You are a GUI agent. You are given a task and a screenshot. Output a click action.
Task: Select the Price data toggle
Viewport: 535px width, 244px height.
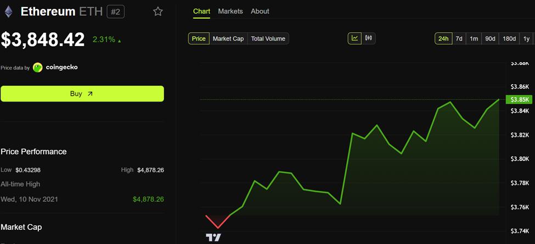pyautogui.click(x=199, y=38)
